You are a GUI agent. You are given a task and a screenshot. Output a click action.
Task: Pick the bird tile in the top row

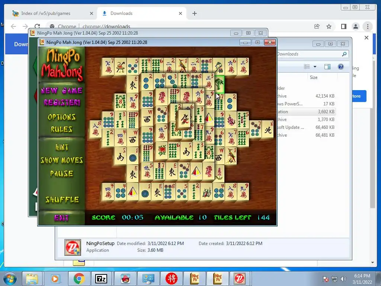click(x=182, y=66)
